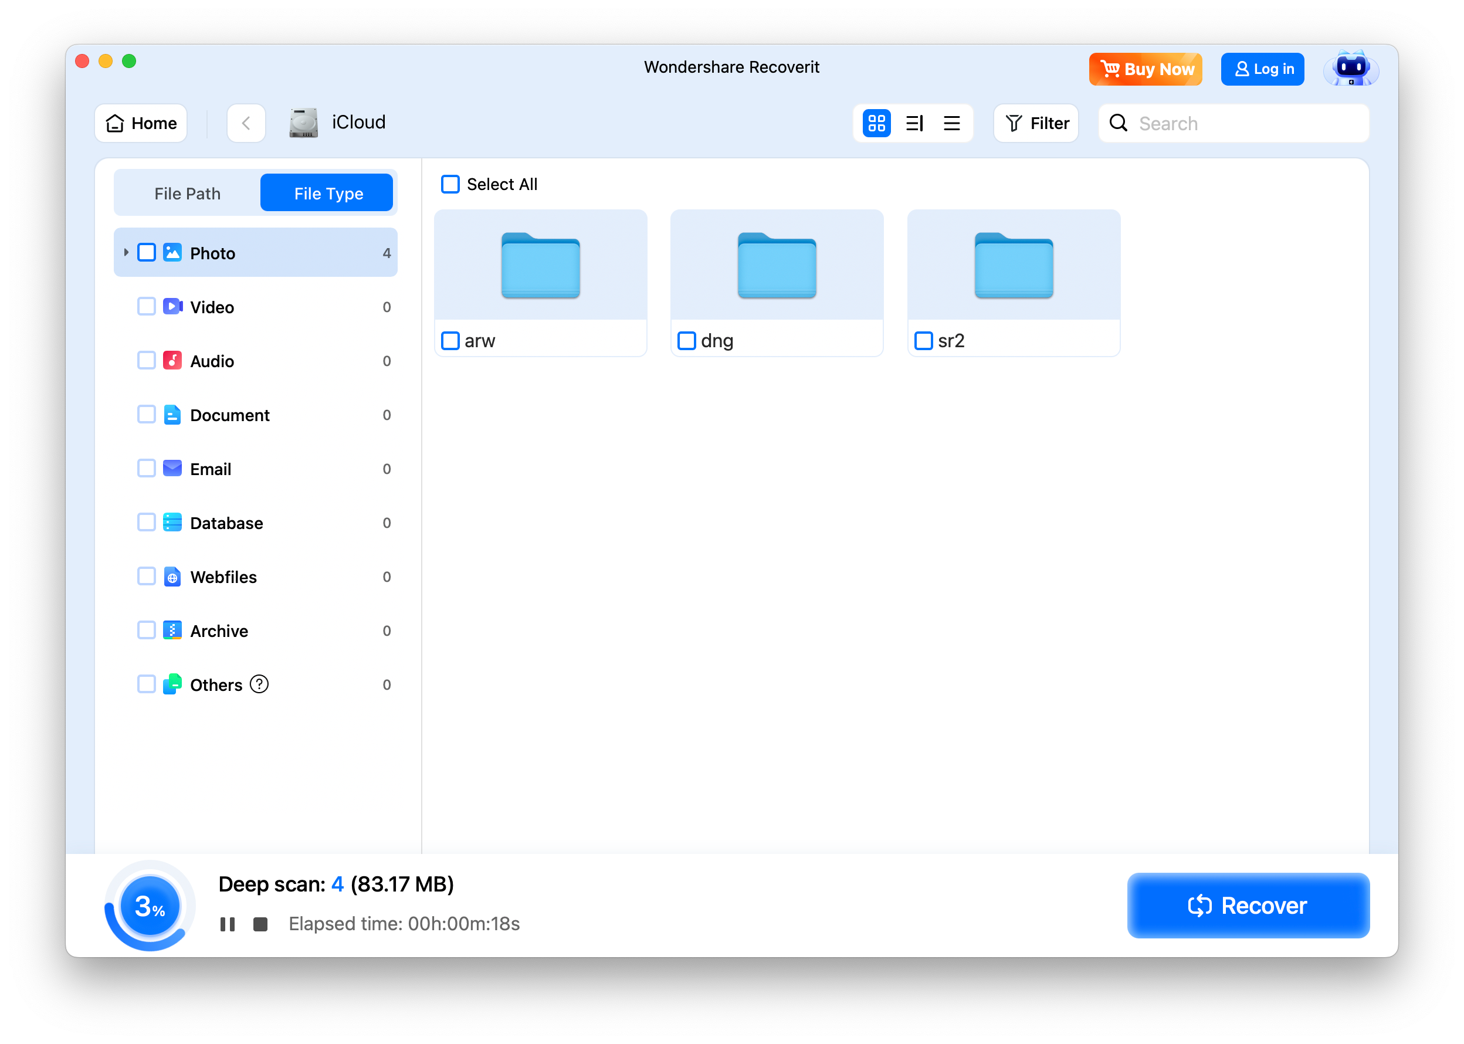
Task: Tick the sr2 folder checkbox
Action: [x=924, y=341]
